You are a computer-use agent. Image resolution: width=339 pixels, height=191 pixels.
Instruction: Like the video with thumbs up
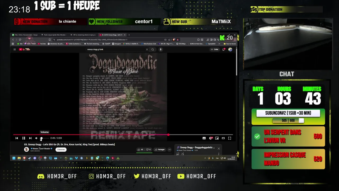(140, 150)
